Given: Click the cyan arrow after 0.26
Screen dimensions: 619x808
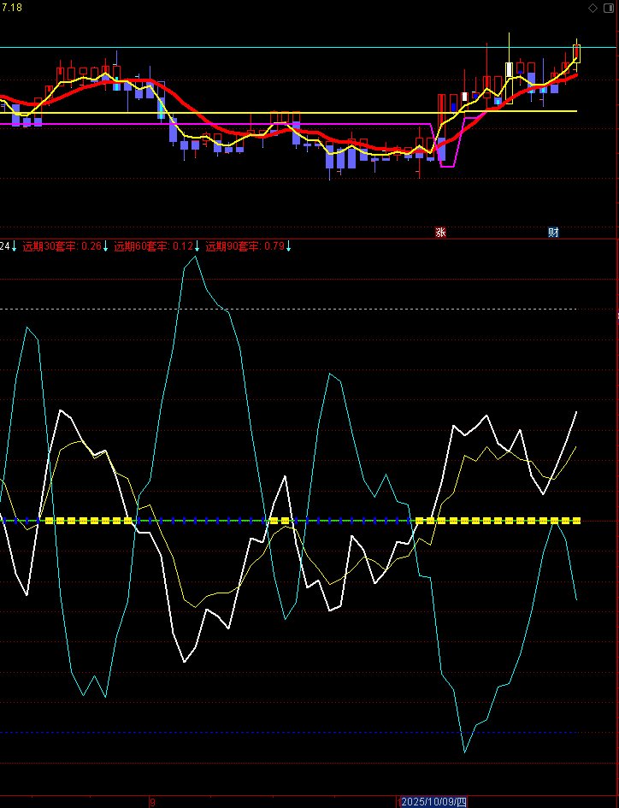Looking at the screenshot, I should coord(106,246).
